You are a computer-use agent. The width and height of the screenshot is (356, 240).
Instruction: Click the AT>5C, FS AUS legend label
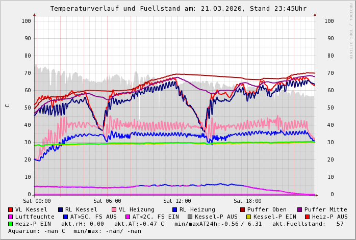click(93, 217)
